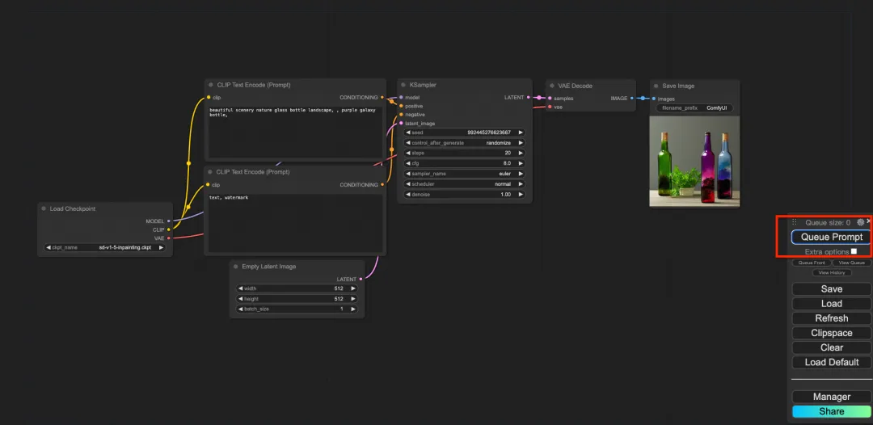Click the positive input socket on KSampler
The image size is (873, 425).
[401, 106]
